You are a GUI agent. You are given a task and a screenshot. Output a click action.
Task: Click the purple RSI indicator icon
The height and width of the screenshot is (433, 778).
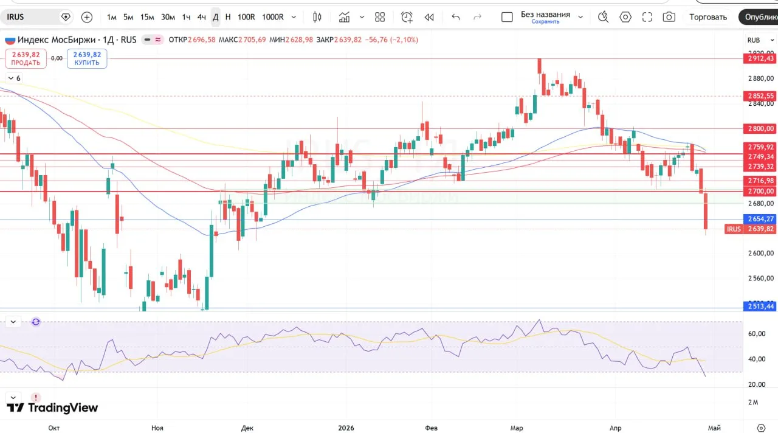pyautogui.click(x=36, y=322)
